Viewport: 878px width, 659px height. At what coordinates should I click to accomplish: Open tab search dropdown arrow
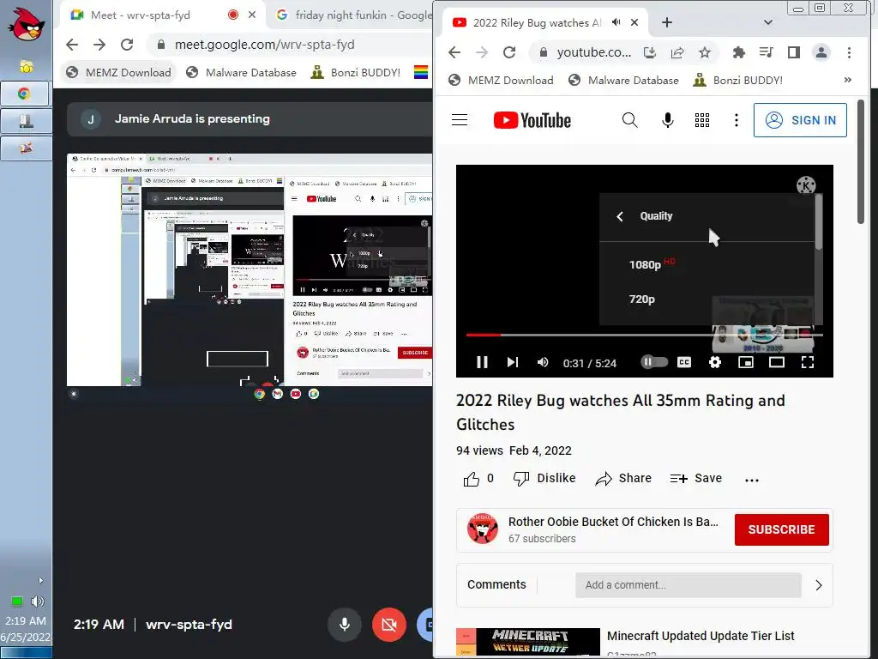(768, 22)
